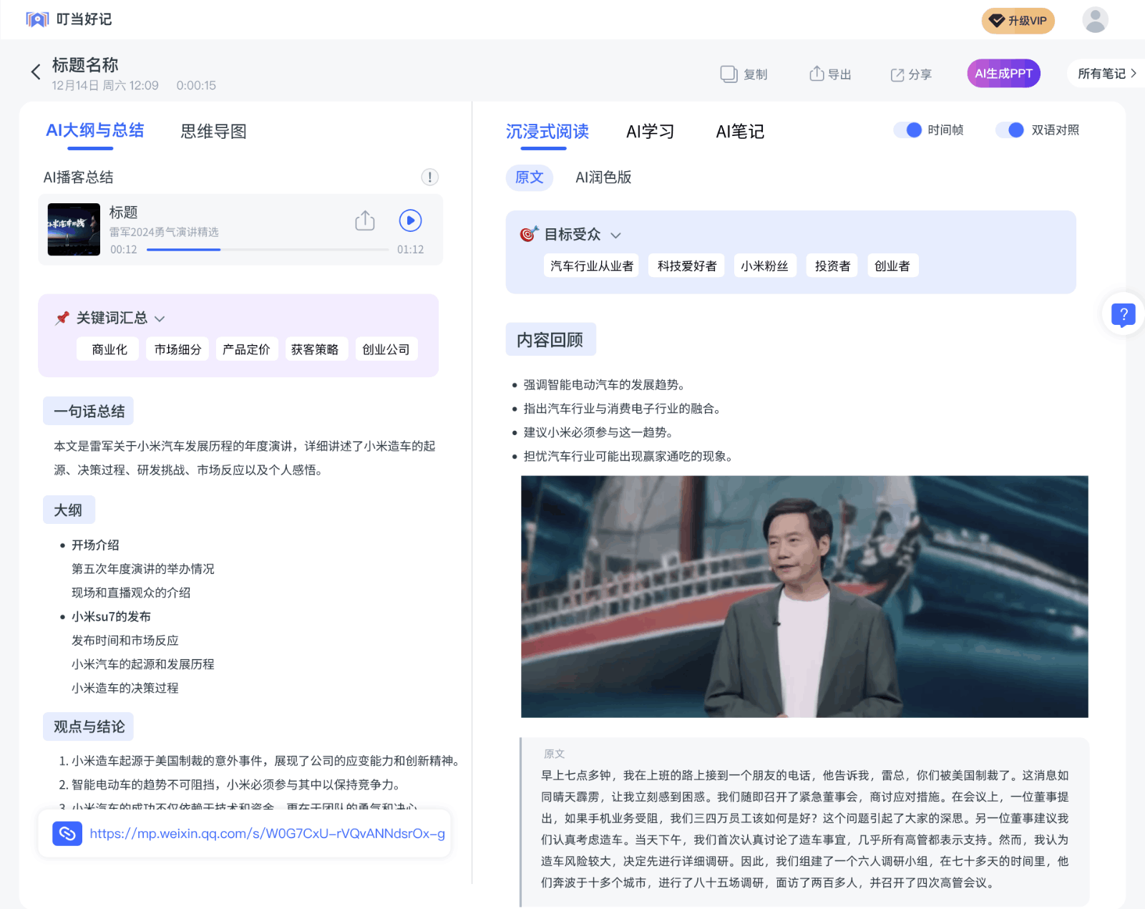Click the pushpin icon in 关键词汇总
1145x909 pixels.
[62, 318]
